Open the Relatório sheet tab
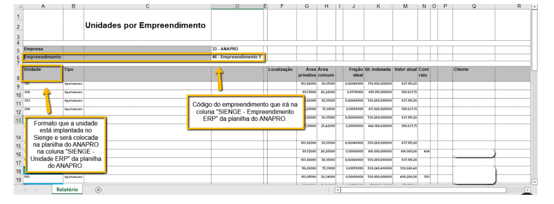 pyautogui.click(x=67, y=189)
